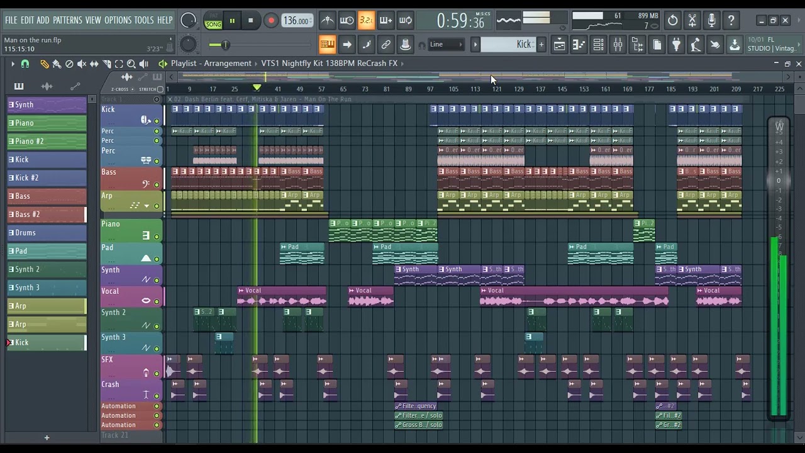
Task: Click the loop recording icon
Action: pos(406,21)
